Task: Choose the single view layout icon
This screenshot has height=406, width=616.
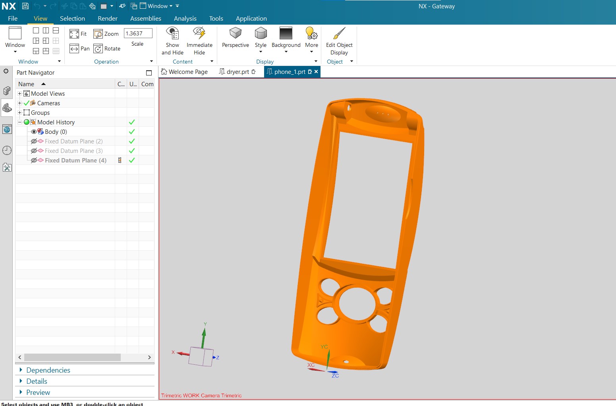Action: (36, 31)
